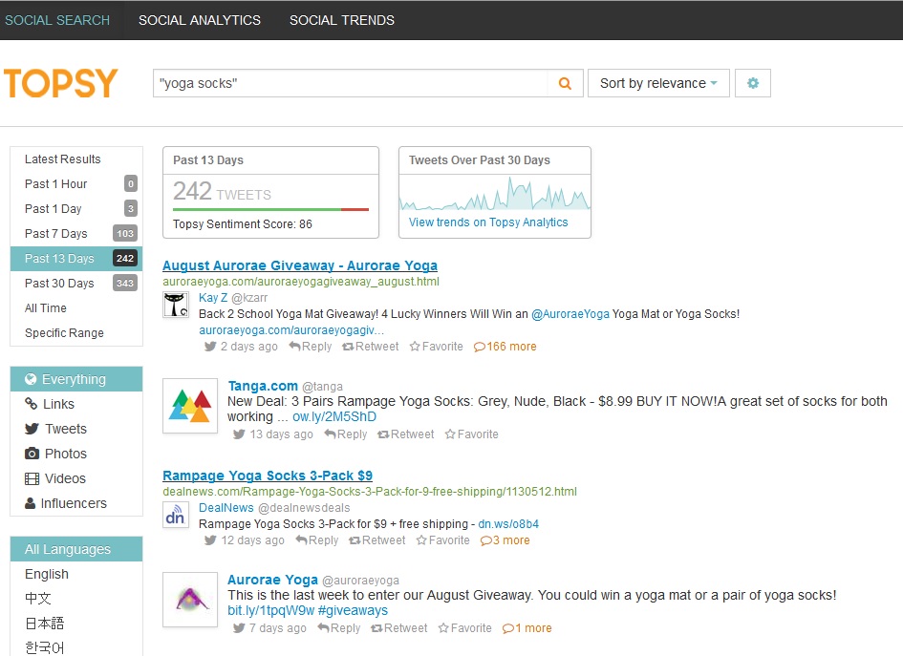
Task: Expand the 166 more tweets bubble
Action: tap(505, 347)
